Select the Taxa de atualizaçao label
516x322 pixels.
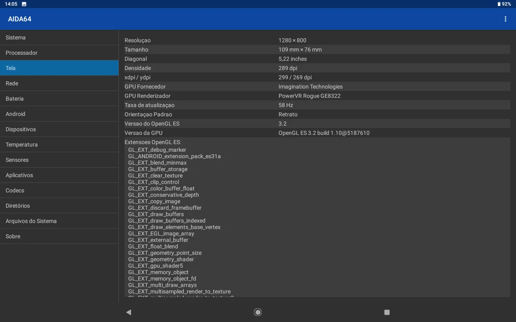(x=150, y=105)
